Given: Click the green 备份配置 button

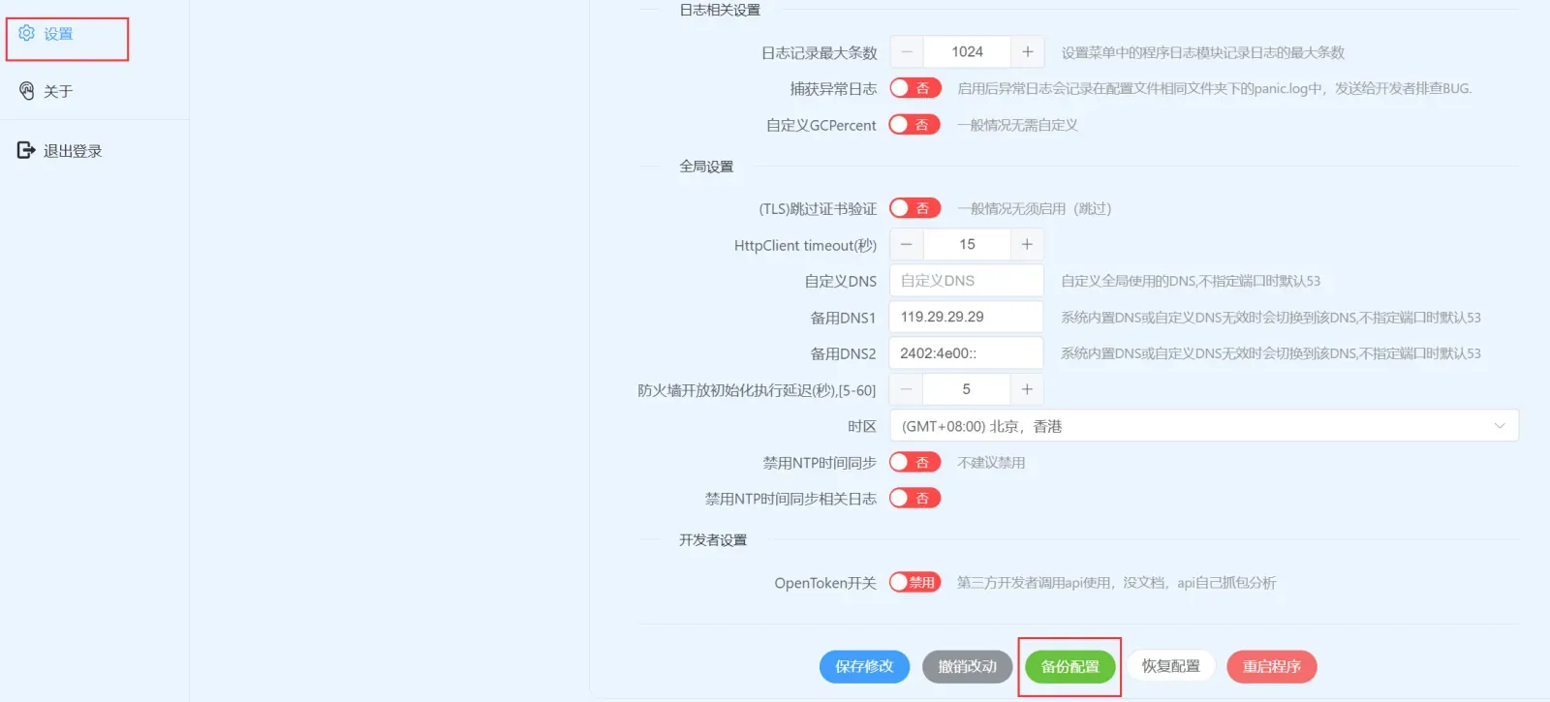Looking at the screenshot, I should coord(1069,666).
